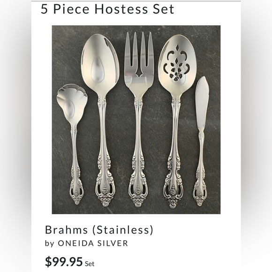
Task: Select the $99.95 set price
Action: tap(64, 262)
